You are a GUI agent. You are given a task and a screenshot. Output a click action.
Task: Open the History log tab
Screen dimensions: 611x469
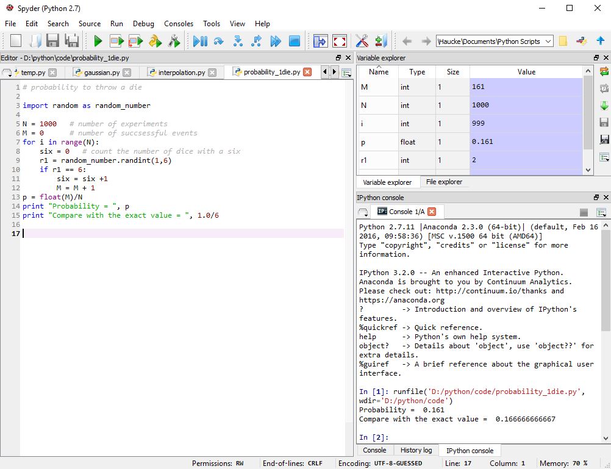[x=416, y=450]
